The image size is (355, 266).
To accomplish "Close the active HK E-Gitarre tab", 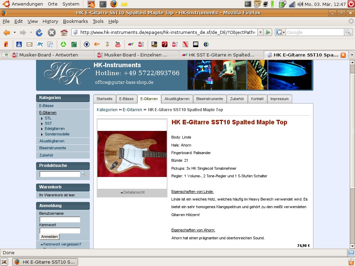I will click(x=343, y=55).
